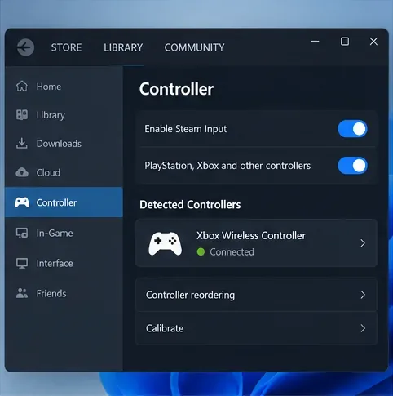Image resolution: width=393 pixels, height=396 pixels.
Task: Click the Downloads arrow icon
Action: click(22, 144)
